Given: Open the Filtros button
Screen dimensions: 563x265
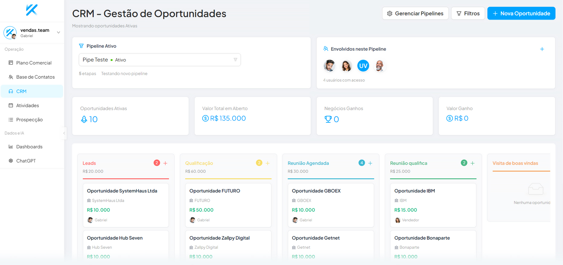Looking at the screenshot, I should [468, 13].
